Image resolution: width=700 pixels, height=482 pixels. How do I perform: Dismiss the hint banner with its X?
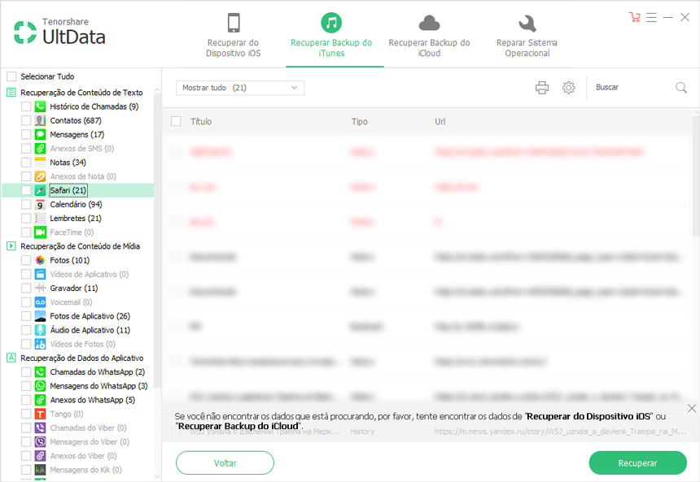(692, 408)
